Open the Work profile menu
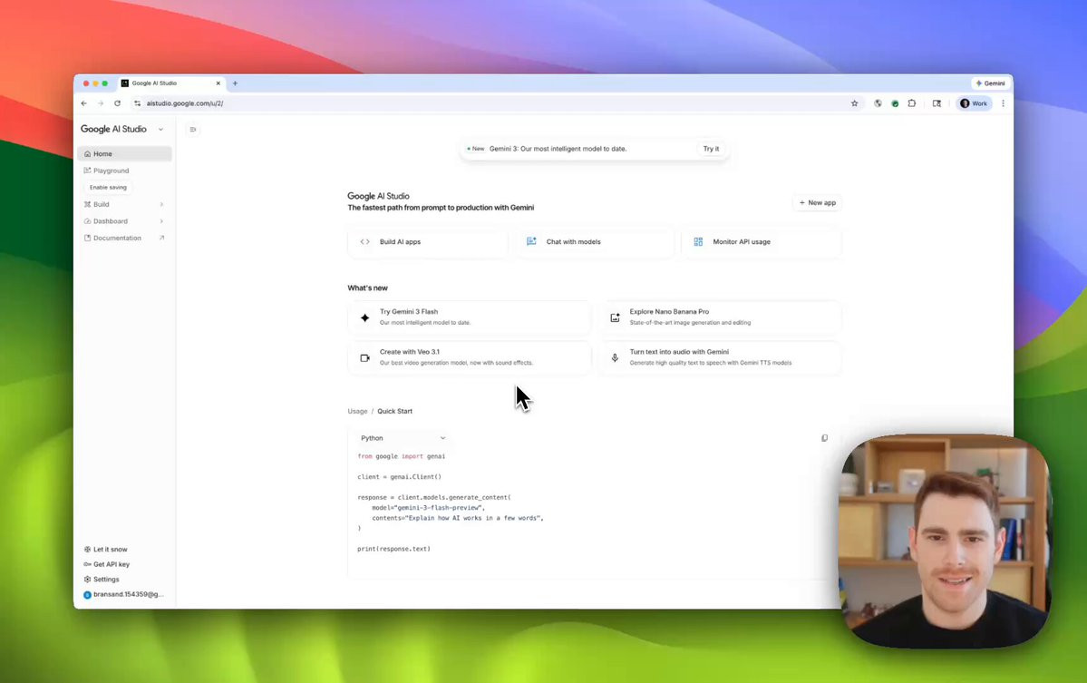Viewport: 1087px width, 683px height. pyautogui.click(x=974, y=103)
